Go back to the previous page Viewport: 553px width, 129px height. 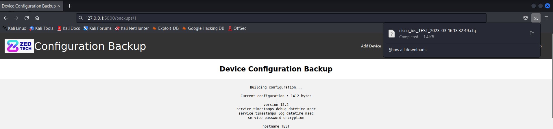(x=6, y=18)
